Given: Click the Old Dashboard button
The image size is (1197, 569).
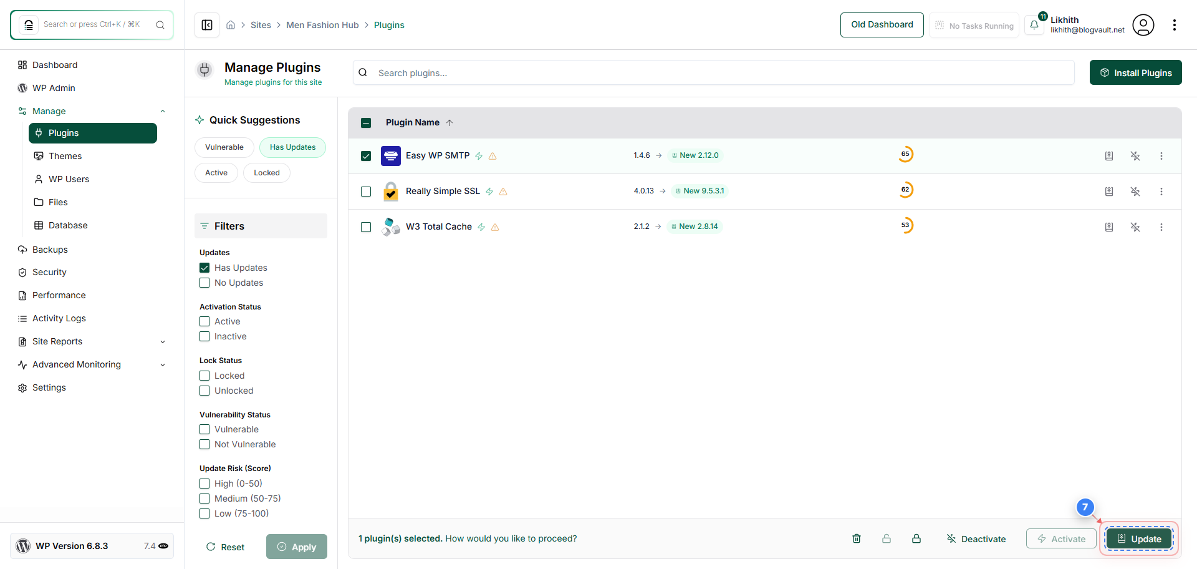Looking at the screenshot, I should pos(882,24).
